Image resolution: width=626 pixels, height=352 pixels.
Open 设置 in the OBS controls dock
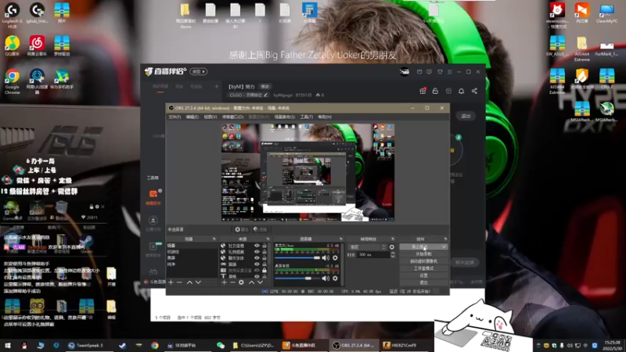423,275
